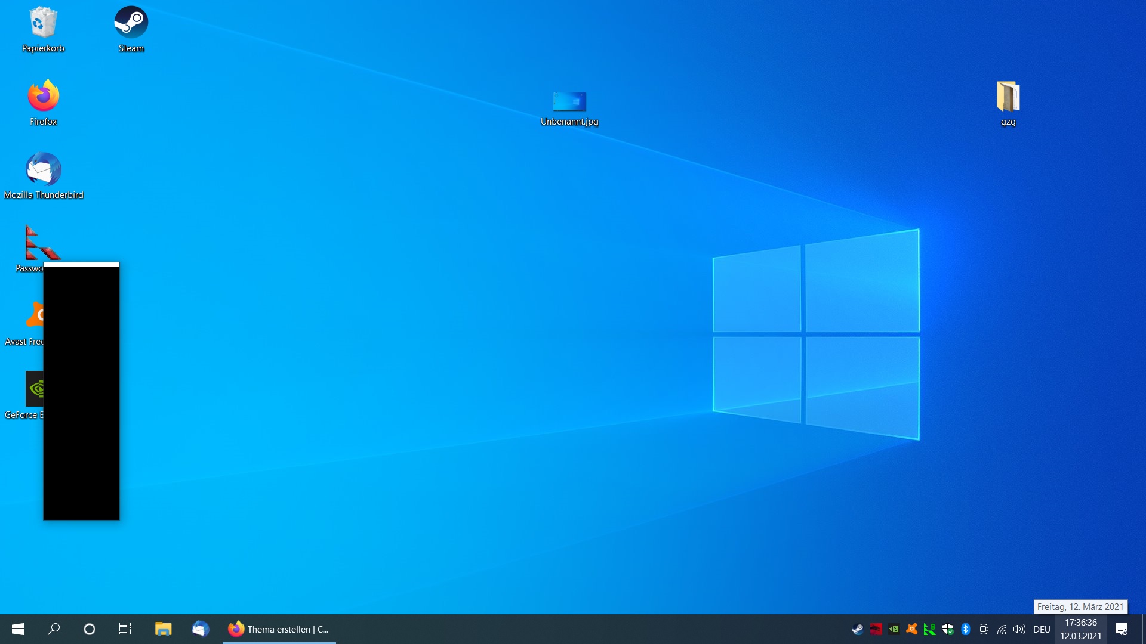Select the gzg folder on desktop
1146x644 pixels.
click(x=1008, y=97)
